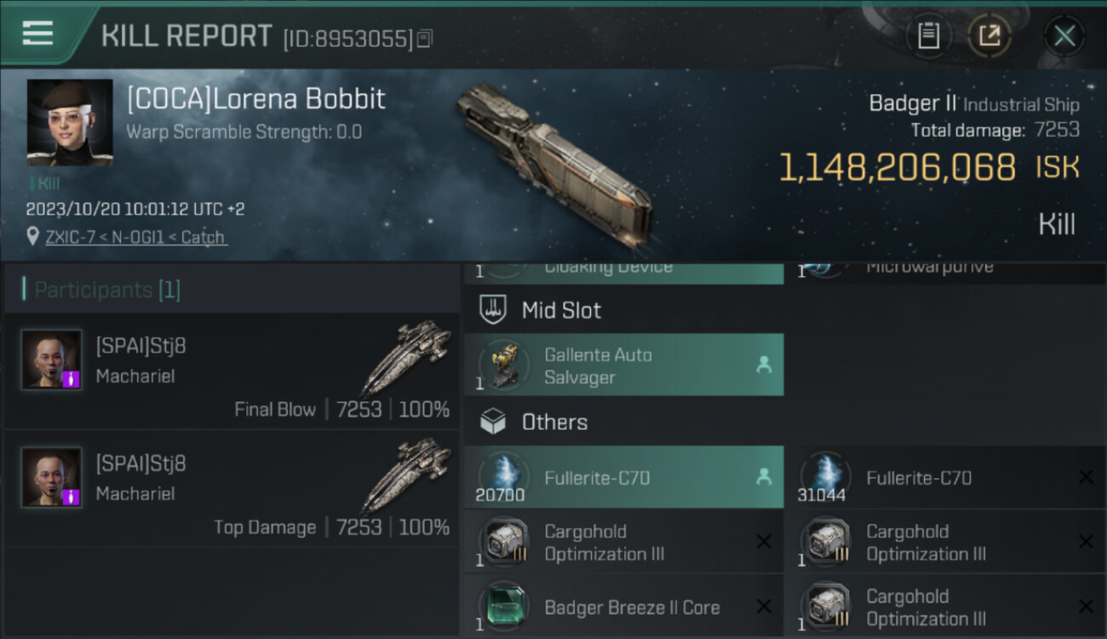Select destroyed Fullerite-C70 stack of 31044
The height and width of the screenshot is (639, 1107).
pyautogui.click(x=945, y=478)
